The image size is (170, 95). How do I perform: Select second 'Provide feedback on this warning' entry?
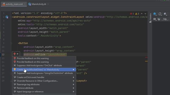point(44,62)
